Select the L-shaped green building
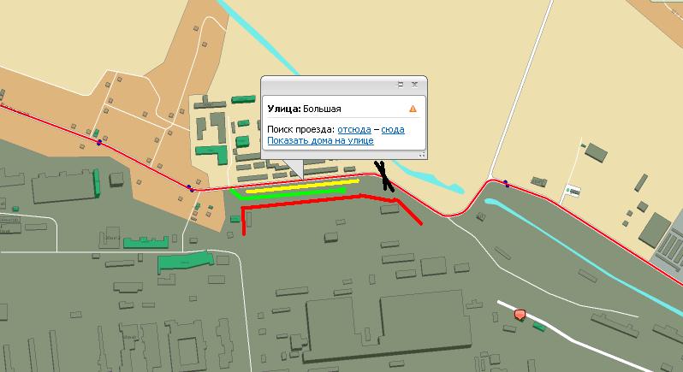The height and width of the screenshot is (372, 683). (x=215, y=153)
